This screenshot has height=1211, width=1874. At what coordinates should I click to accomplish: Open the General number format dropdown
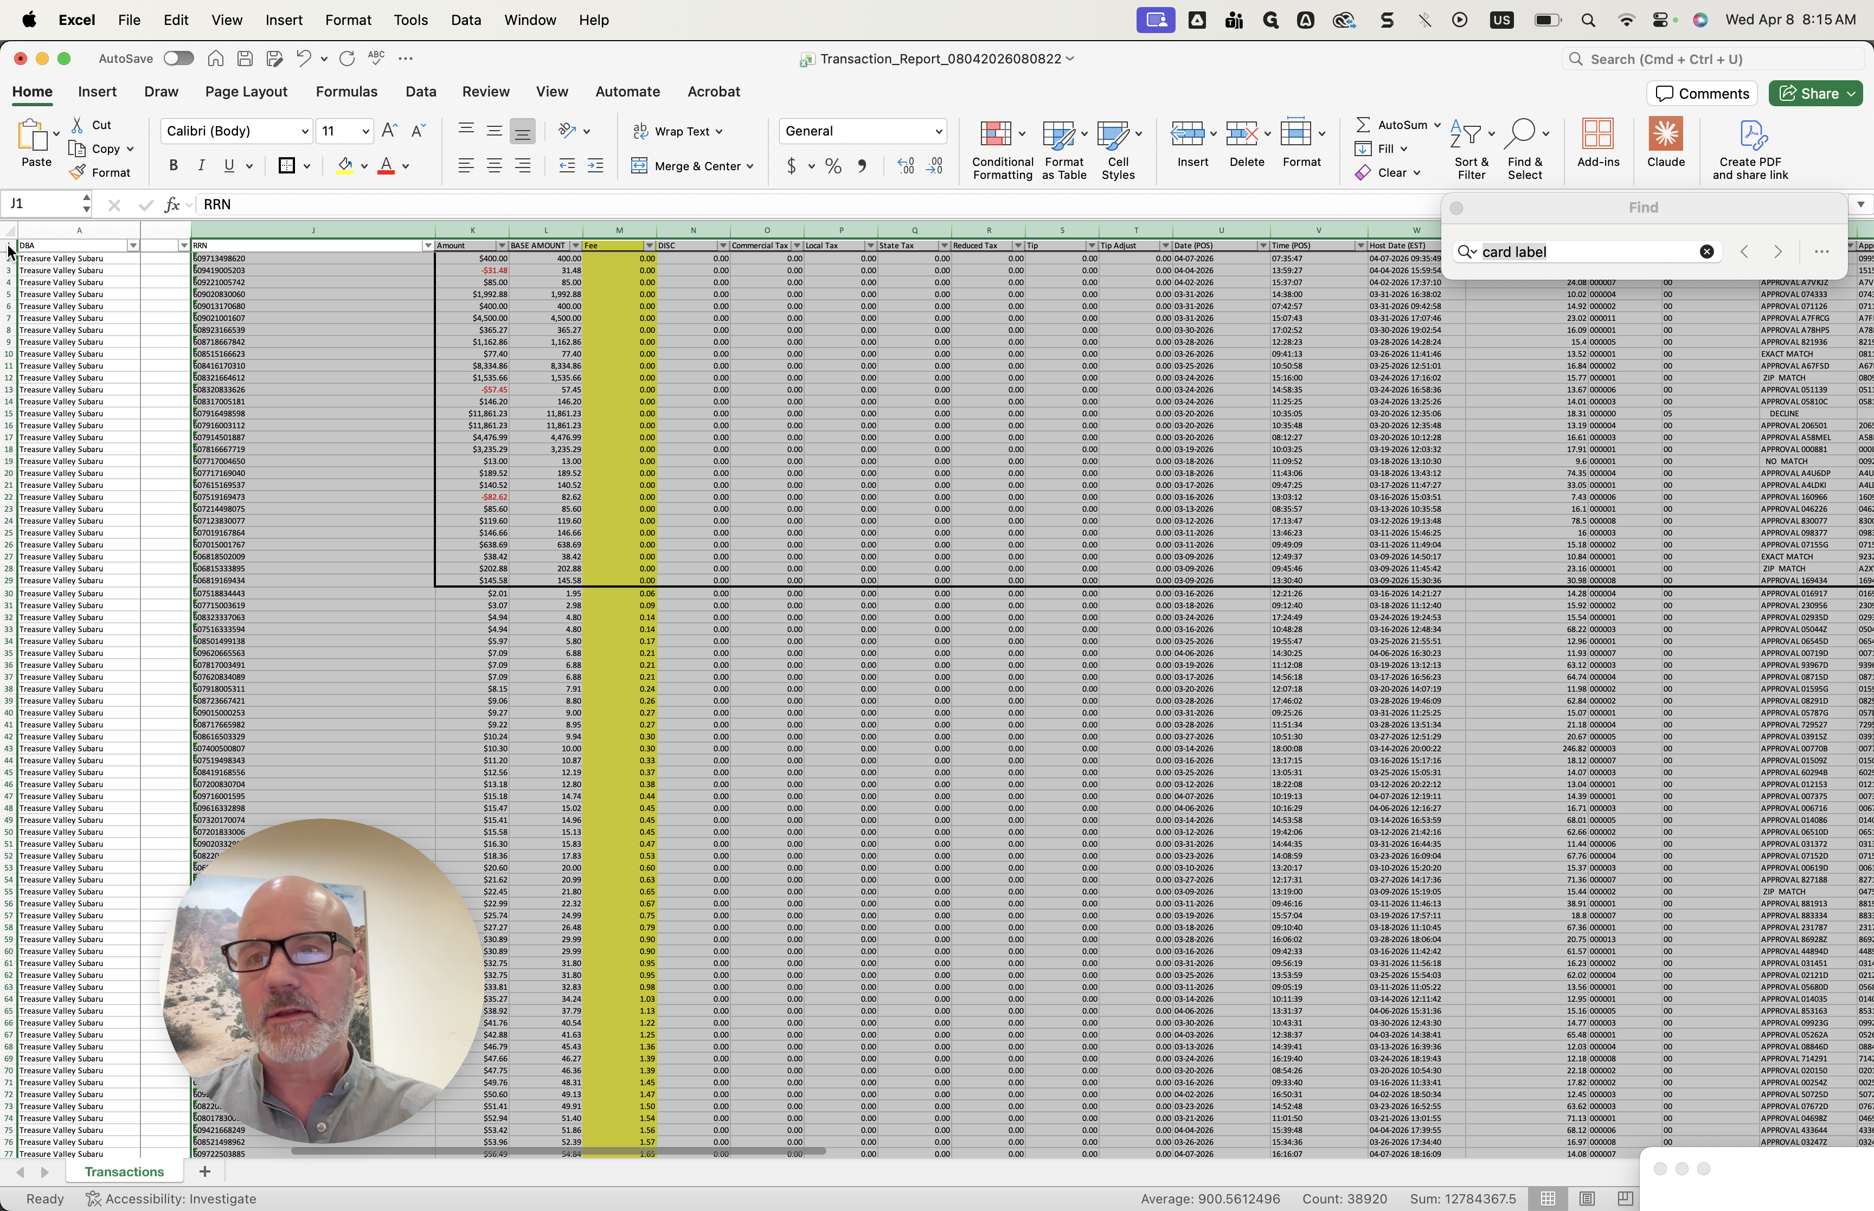coord(938,131)
